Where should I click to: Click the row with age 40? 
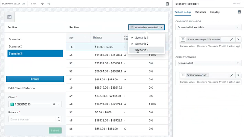[x=117, y=88]
